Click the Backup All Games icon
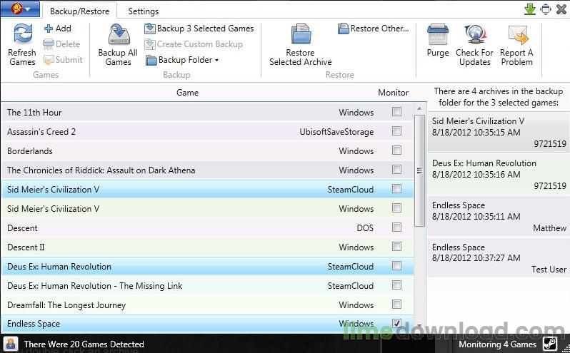Viewport: 570px width, 353px height. [119, 35]
